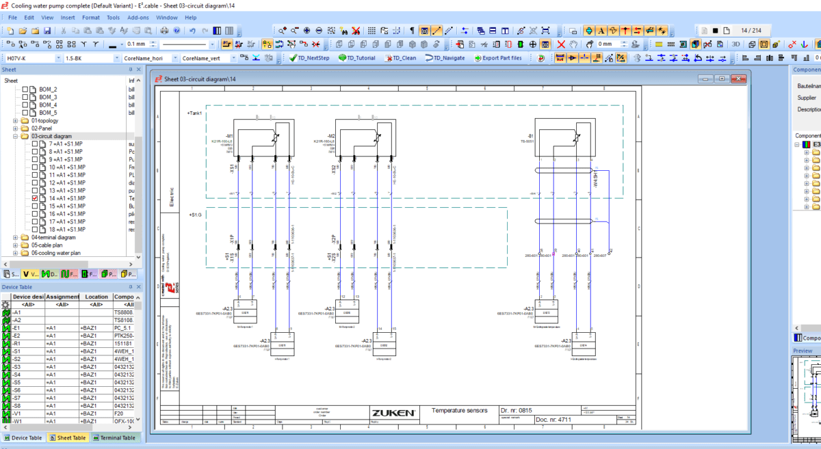The width and height of the screenshot is (821, 449).
Task: Click the Zoom out magnifier icon
Action: coord(294,31)
